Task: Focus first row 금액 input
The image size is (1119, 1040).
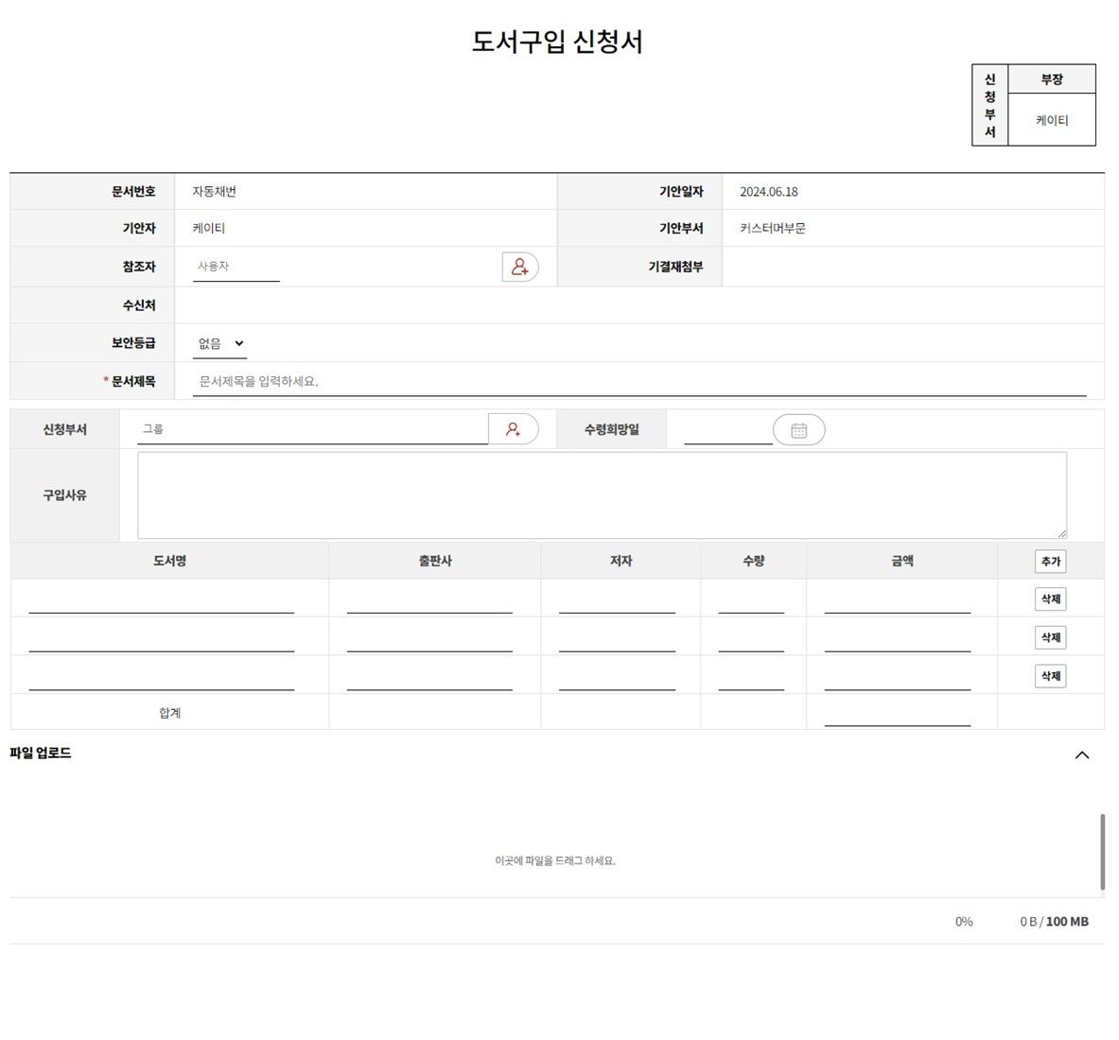Action: coord(898,599)
